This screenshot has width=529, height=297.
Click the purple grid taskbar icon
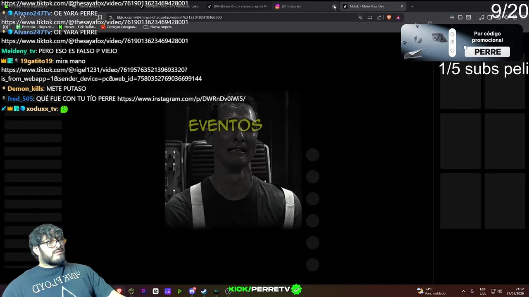(168, 291)
